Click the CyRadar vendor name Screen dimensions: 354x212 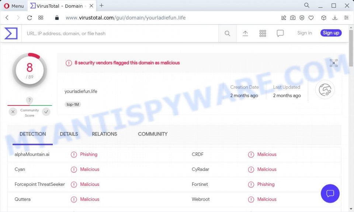click(x=201, y=169)
